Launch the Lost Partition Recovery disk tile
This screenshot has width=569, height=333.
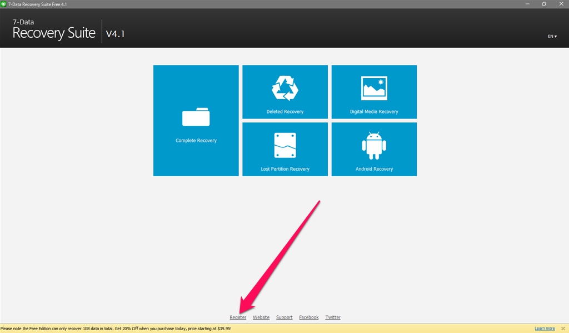285,149
